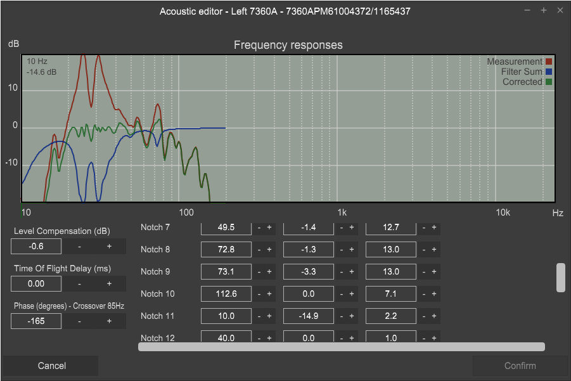
Task: Increase Notch 10 Q value with plus
Action: tap(434, 294)
